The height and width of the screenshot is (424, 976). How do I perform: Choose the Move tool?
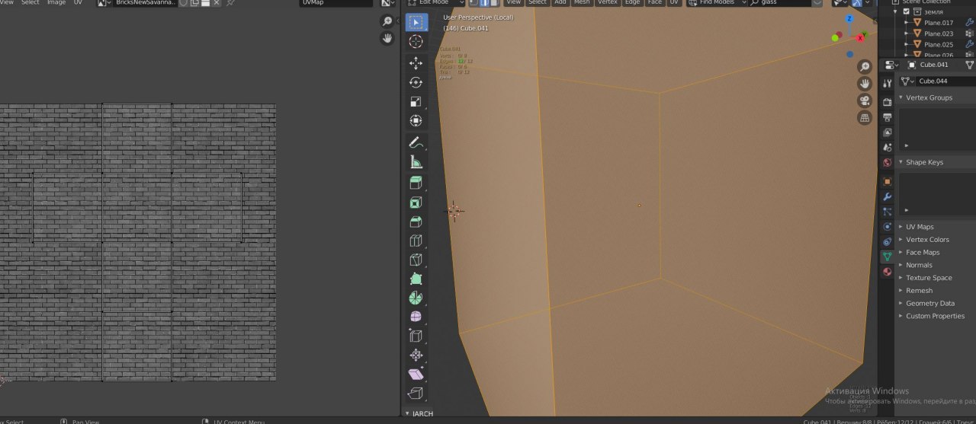[416, 63]
